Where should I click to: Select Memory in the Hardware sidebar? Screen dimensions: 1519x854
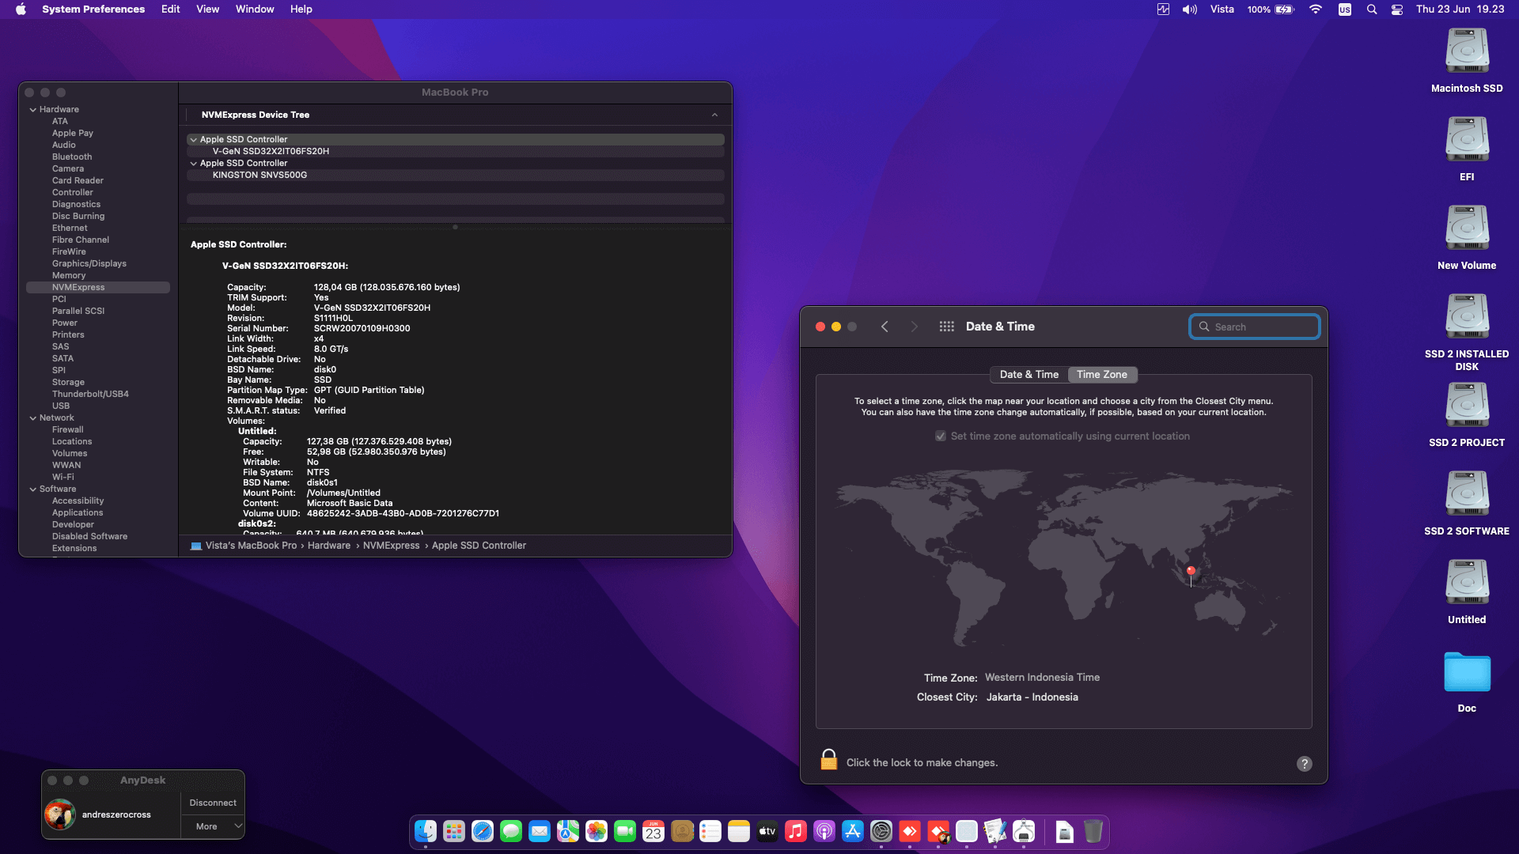coord(69,276)
